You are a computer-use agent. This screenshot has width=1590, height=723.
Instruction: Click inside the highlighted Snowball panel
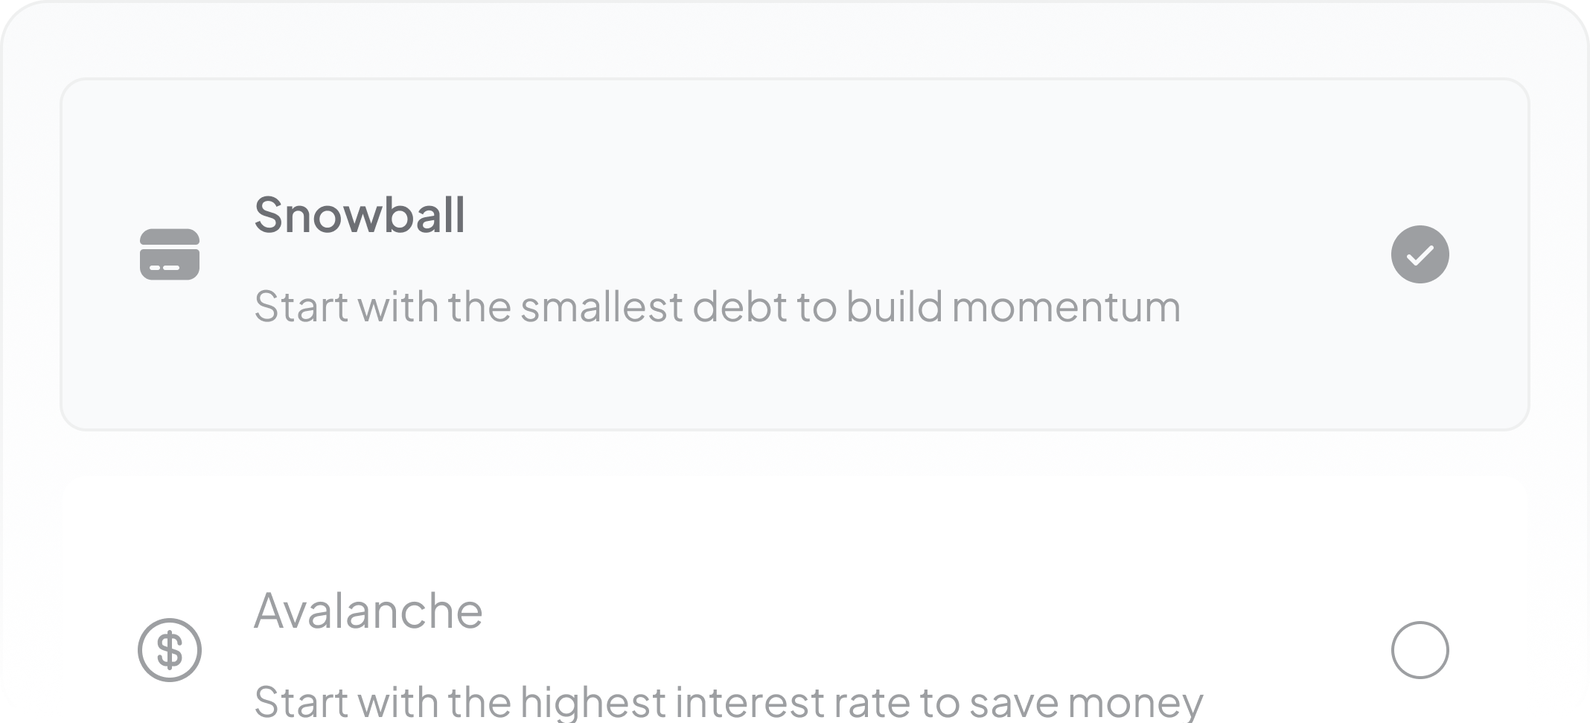(795, 254)
